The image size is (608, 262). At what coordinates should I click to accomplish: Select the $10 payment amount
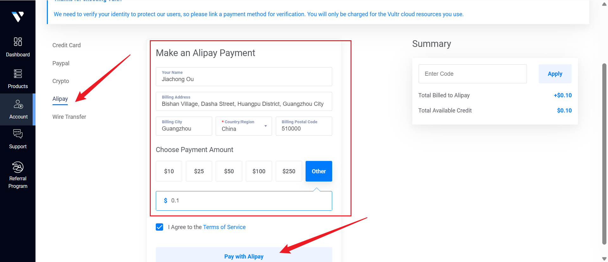coord(169,171)
